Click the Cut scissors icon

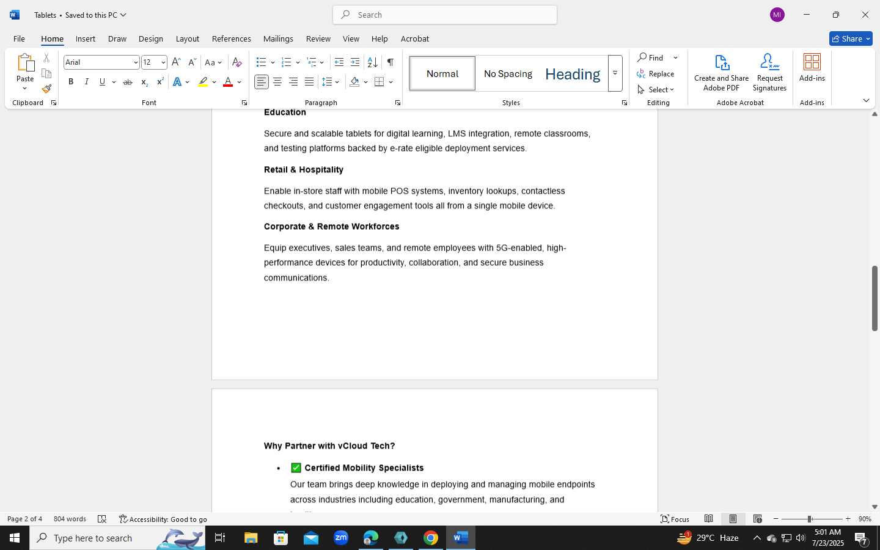[x=46, y=58]
